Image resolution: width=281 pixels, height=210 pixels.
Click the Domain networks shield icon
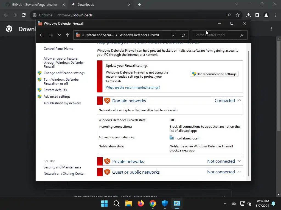click(x=107, y=101)
